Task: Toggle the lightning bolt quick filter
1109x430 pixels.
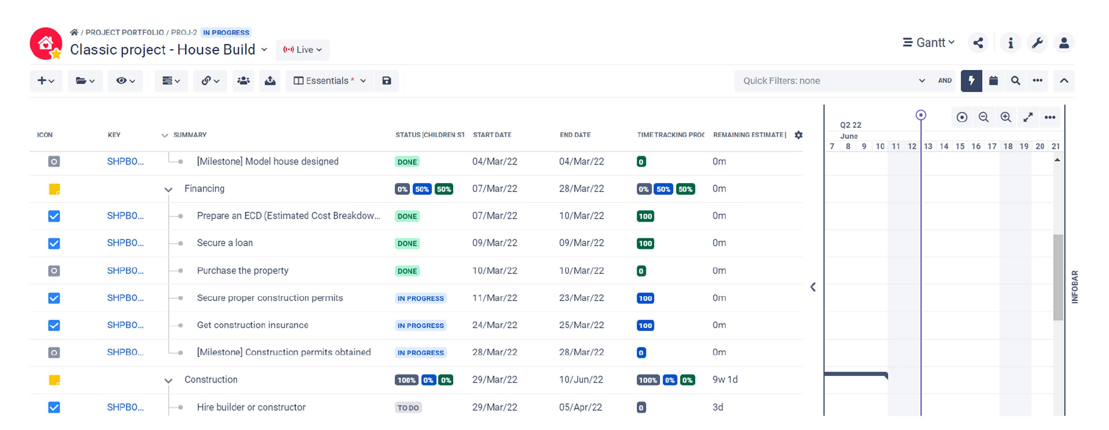Action: (x=972, y=81)
